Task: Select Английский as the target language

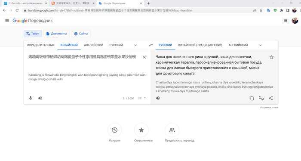Action: click(238, 45)
